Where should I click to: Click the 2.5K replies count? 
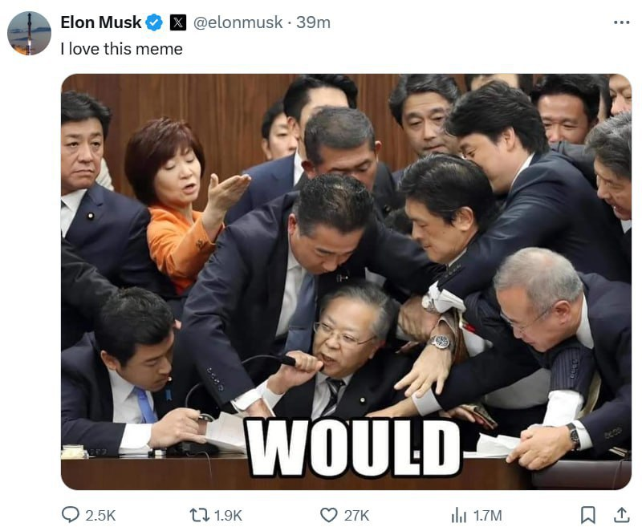[100, 516]
